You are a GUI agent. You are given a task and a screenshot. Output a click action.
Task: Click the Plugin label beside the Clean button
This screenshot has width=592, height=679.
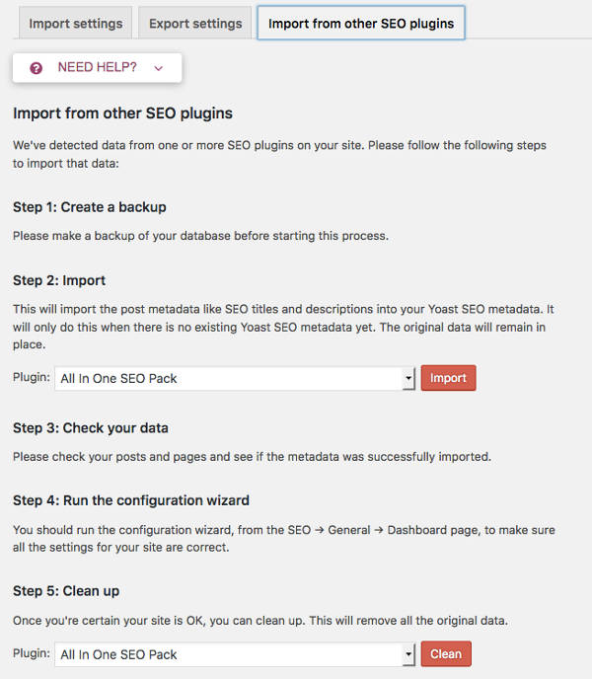(32, 653)
